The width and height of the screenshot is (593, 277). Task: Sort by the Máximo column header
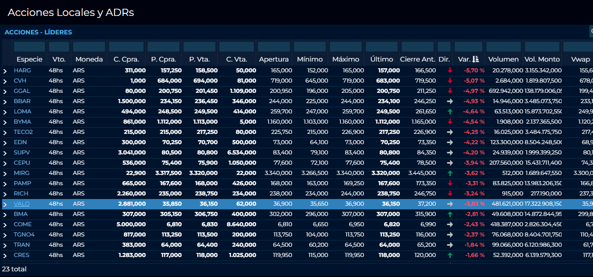point(346,60)
